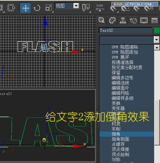This screenshot has height=163, width=160.
Task: Choose 按元素分配材质 modifier
Action: 127,68
